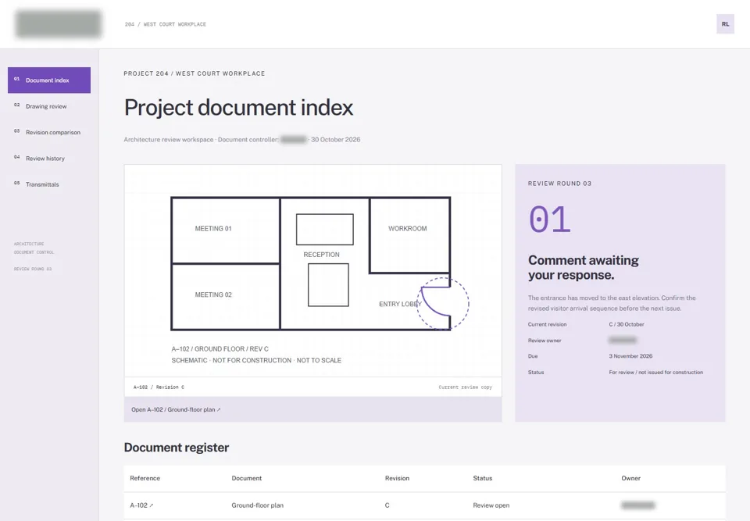750x521 pixels.
Task: Click the ENTRY LOBBY label
Action: click(x=400, y=304)
